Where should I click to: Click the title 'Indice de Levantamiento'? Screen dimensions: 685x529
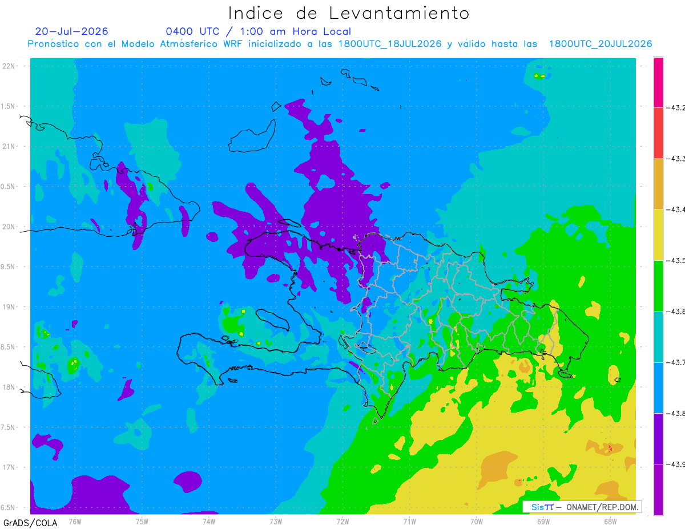click(349, 13)
